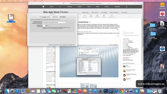Viewport: 167px width, 94px height.
Task: Click OS X Apps link
Action: 104,13
